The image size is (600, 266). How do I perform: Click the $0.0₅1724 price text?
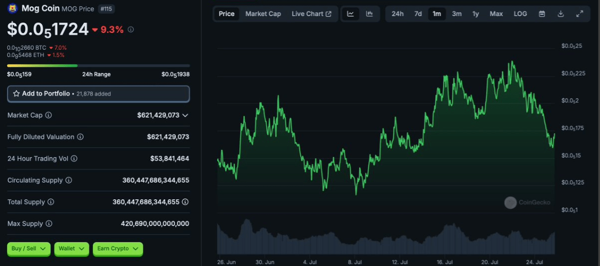pos(48,29)
